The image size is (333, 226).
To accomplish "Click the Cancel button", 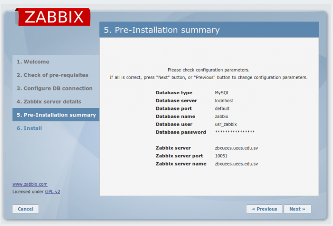I will click(x=26, y=209).
